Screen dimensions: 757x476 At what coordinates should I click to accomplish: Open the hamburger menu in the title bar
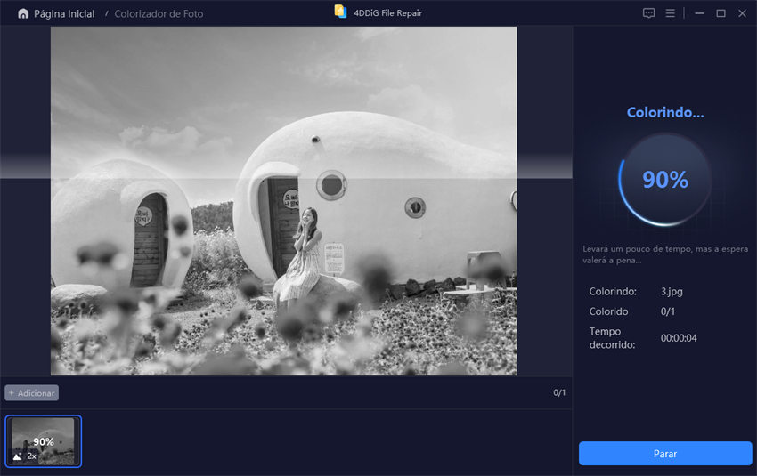click(671, 13)
